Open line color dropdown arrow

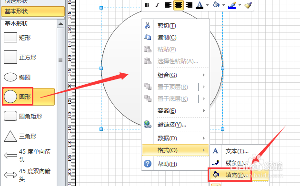pos(240,5)
